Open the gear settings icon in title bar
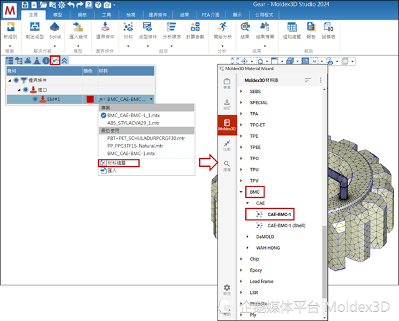 pos(61,5)
